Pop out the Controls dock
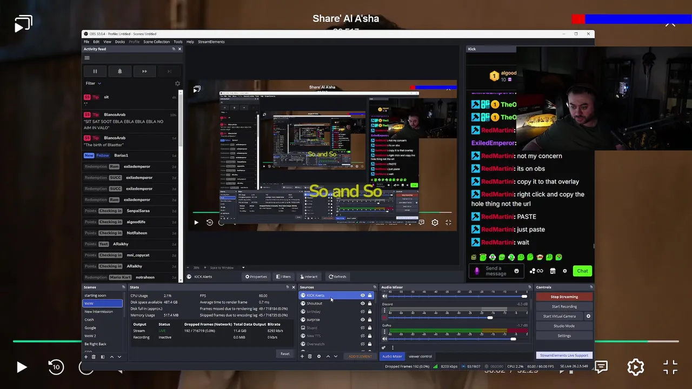 pyautogui.click(x=591, y=287)
